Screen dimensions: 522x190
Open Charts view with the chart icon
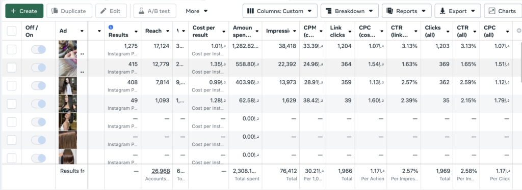503,11
